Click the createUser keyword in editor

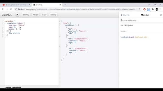(x=12, y=23)
